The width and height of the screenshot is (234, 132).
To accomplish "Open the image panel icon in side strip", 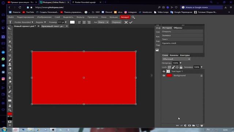I will click(x=157, y=50).
